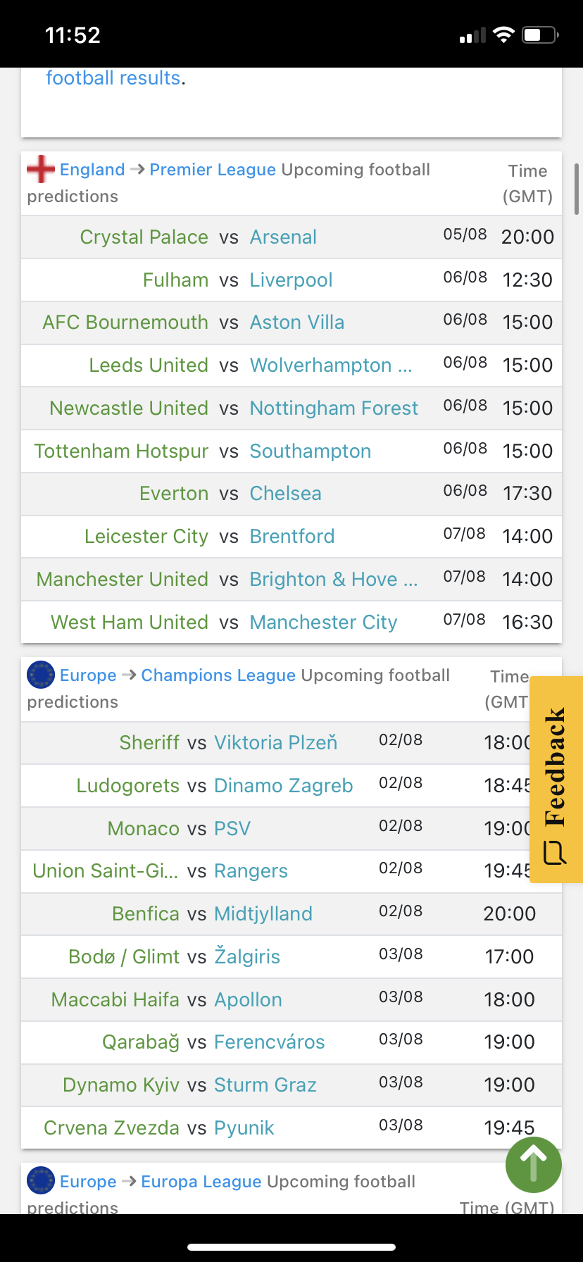Open the yellow Feedback side tab
The width and height of the screenshot is (583, 1262).
[x=556, y=779]
